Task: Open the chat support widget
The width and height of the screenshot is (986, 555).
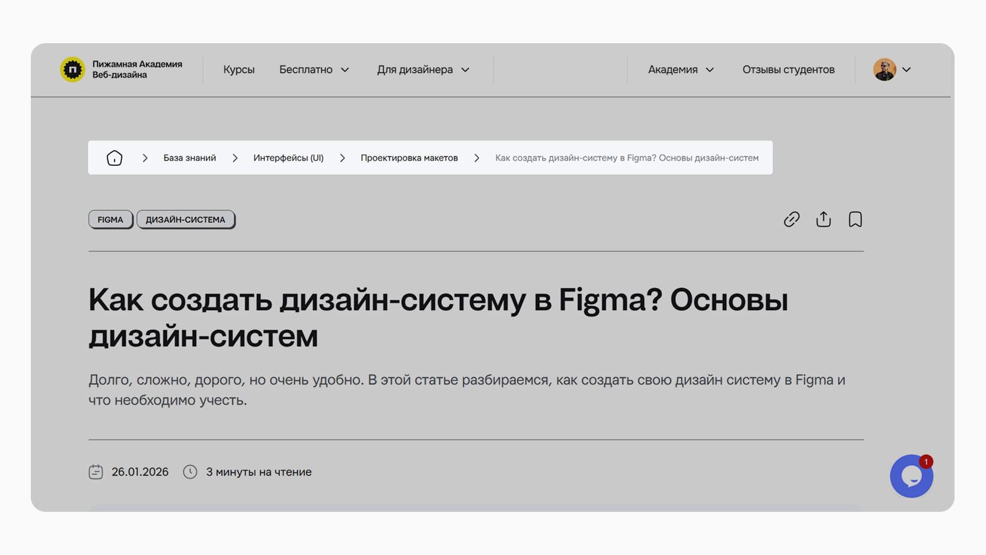Action: pyautogui.click(x=911, y=476)
